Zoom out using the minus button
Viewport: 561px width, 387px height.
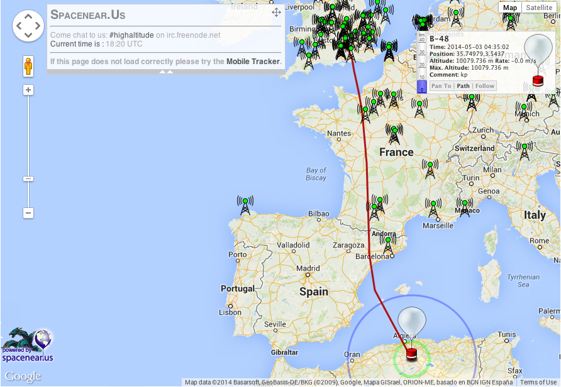coord(28,213)
